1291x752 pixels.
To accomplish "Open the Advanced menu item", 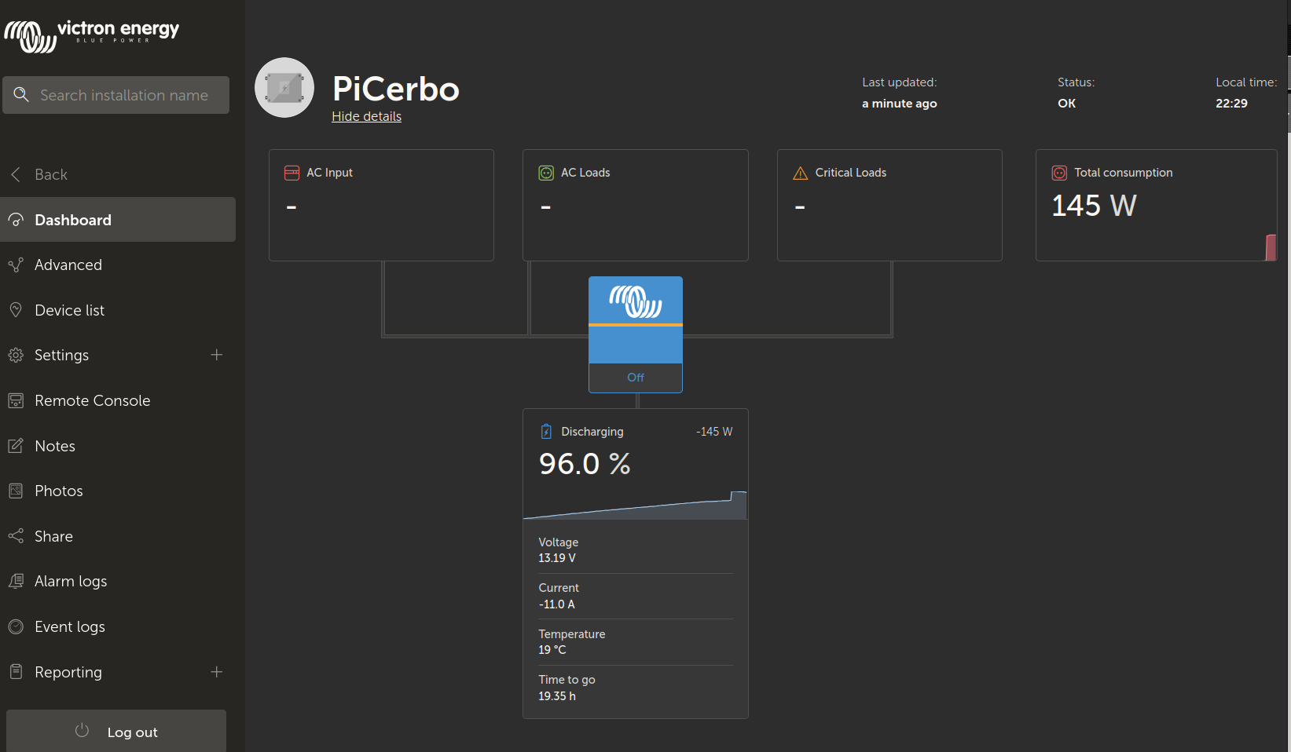I will coord(68,265).
